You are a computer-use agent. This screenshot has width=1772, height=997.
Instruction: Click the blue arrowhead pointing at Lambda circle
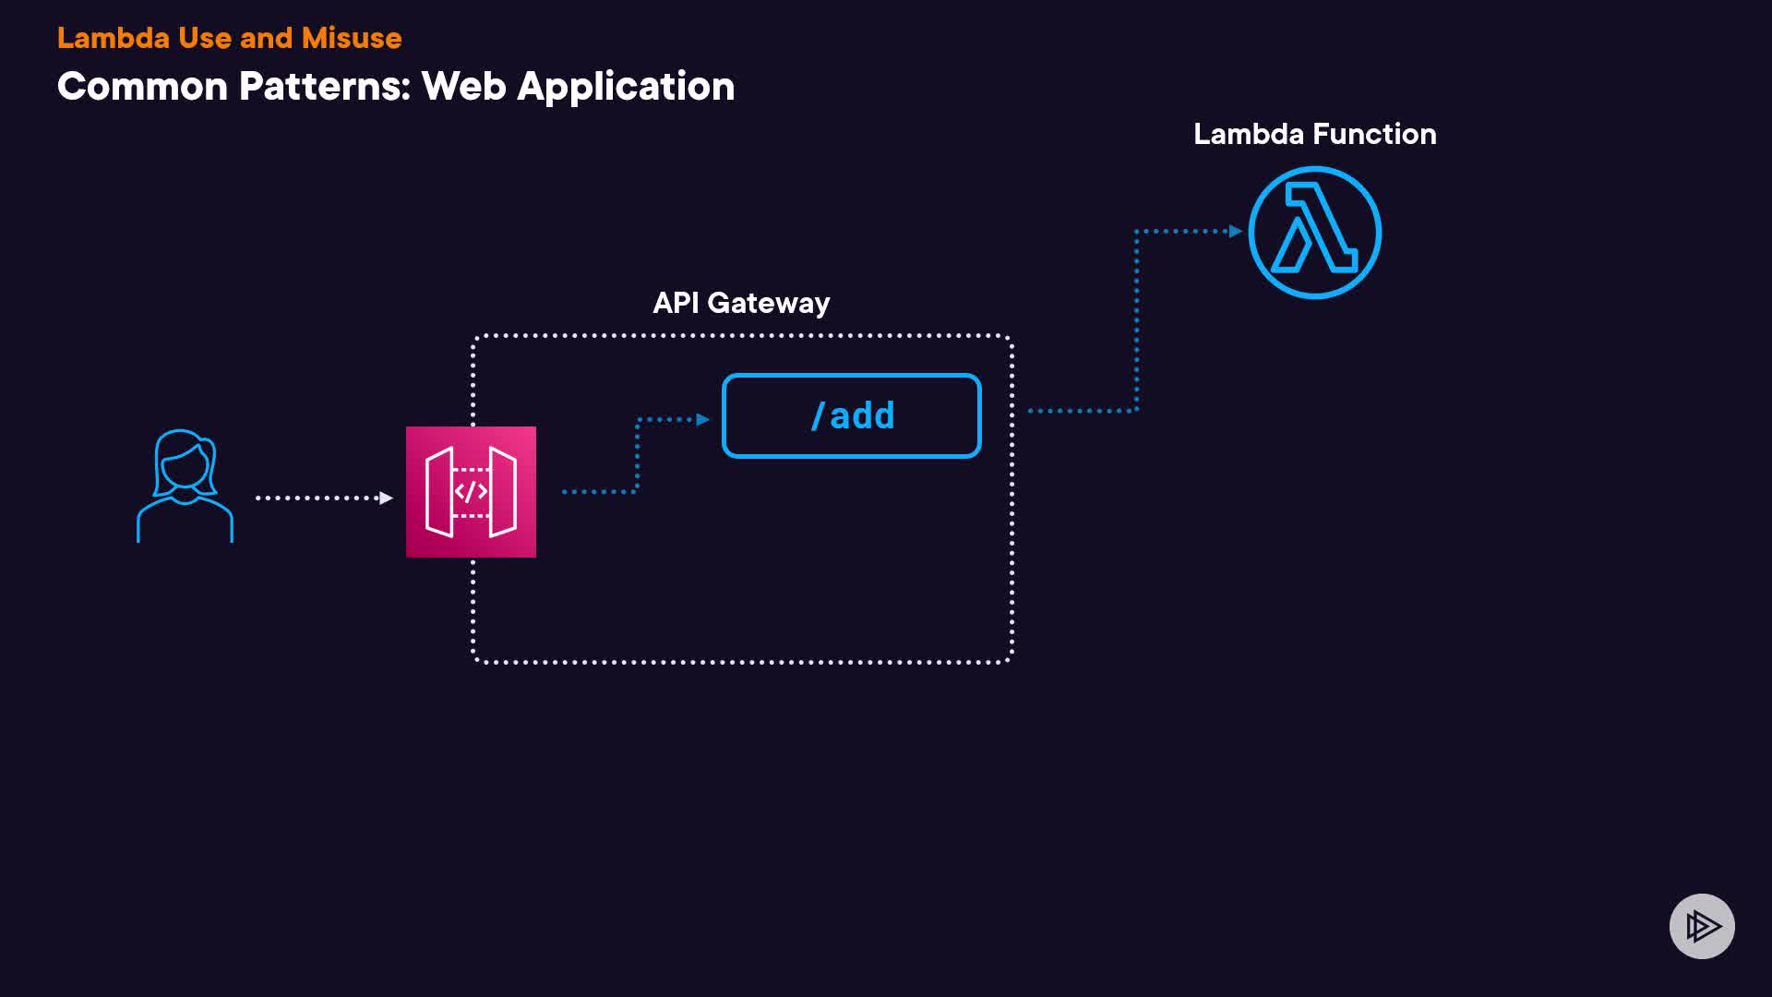coord(1235,231)
